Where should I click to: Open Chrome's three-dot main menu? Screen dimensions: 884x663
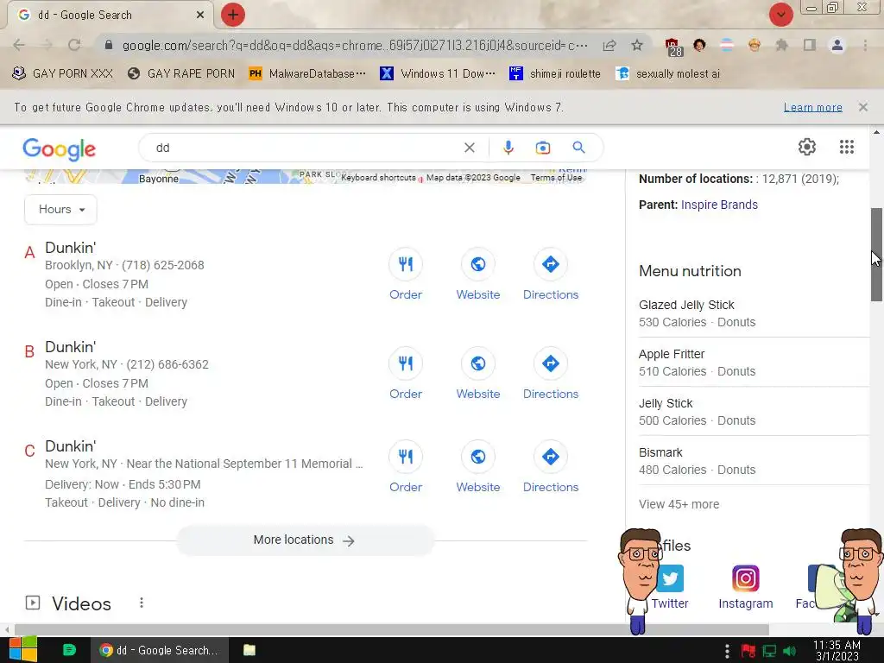(865, 45)
